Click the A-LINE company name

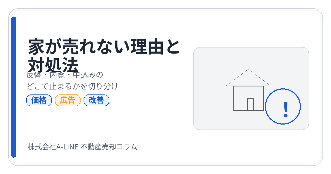67,147
